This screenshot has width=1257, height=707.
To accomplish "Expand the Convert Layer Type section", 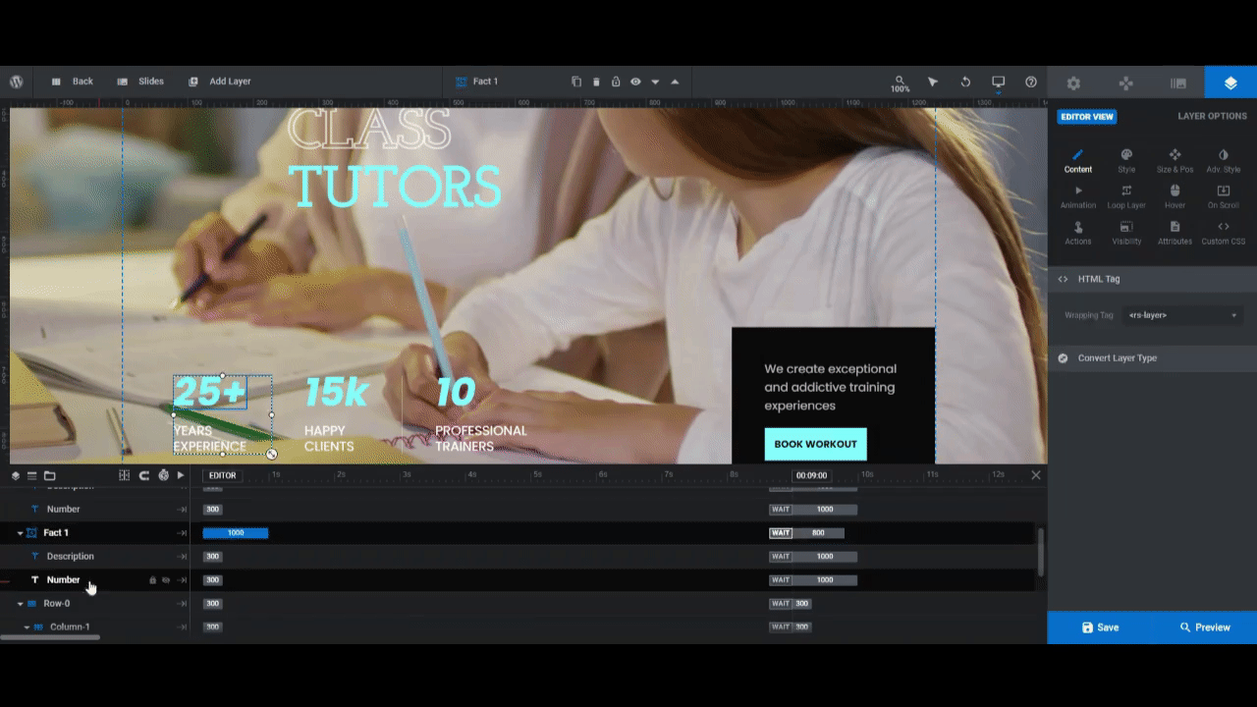I will point(1152,358).
